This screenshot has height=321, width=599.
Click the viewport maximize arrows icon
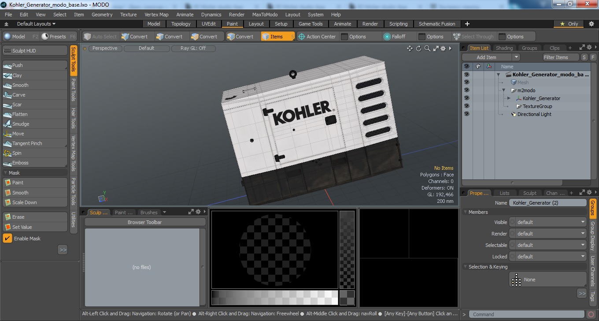pyautogui.click(x=435, y=49)
